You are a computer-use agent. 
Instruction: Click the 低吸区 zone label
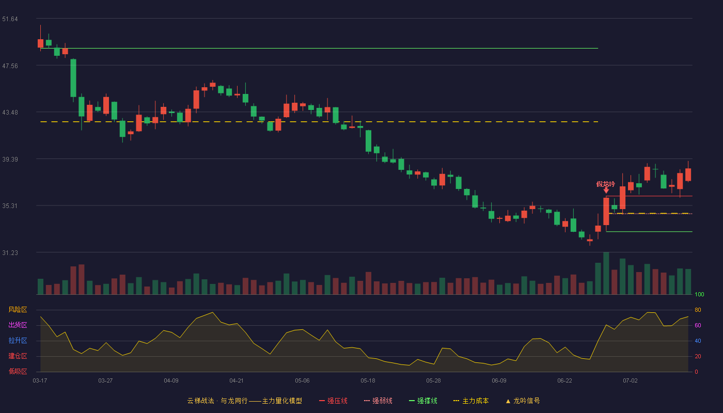[18, 372]
